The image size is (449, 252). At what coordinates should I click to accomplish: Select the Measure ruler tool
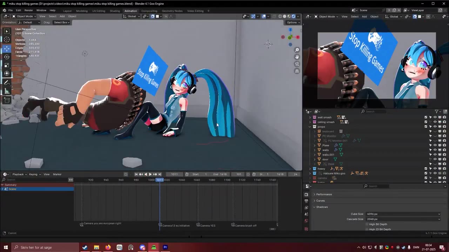click(7, 91)
